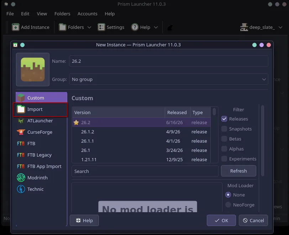
Task: Click the recommended star on version 26.2
Action: click(x=76, y=122)
